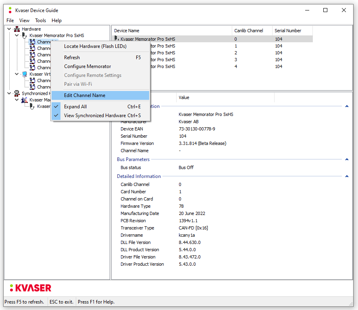This screenshot has height=310, width=358.
Task: Click the Synchronized Hardware clock icon
Action: [x=17, y=93]
